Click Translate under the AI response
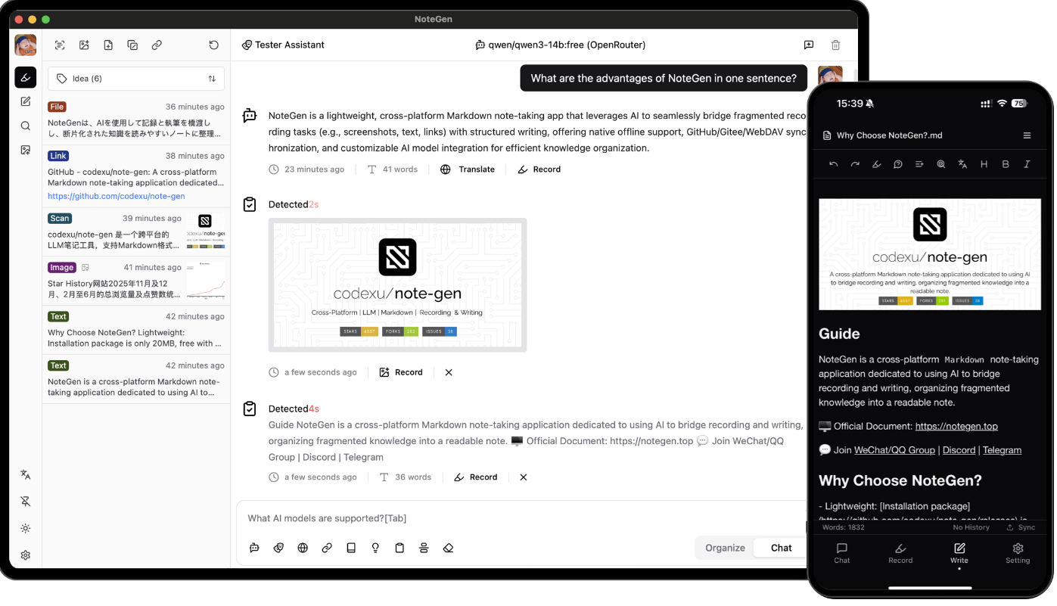This screenshot has height=606, width=1057. 468,169
